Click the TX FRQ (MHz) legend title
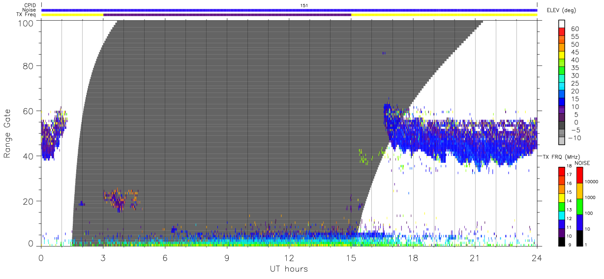The width and height of the screenshot is (604, 279). coord(559,156)
